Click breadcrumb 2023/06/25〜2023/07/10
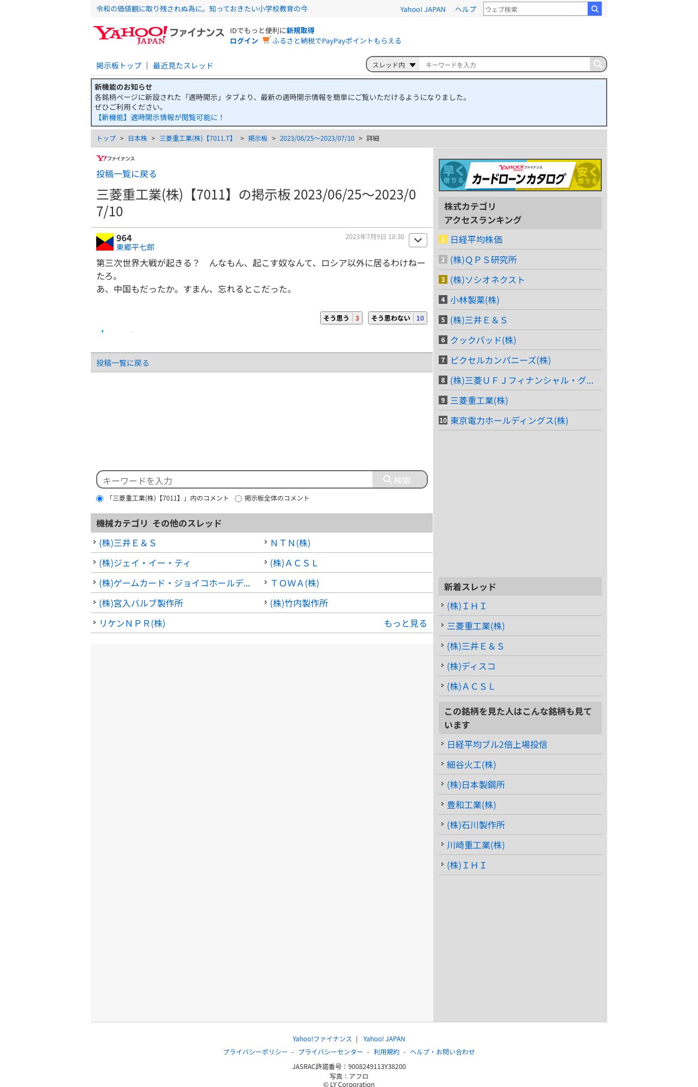This screenshot has height=1087, width=698. point(317,139)
